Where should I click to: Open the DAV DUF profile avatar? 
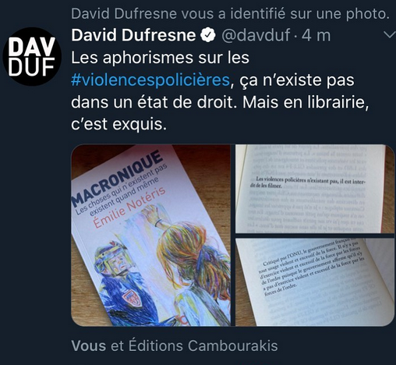(x=32, y=57)
